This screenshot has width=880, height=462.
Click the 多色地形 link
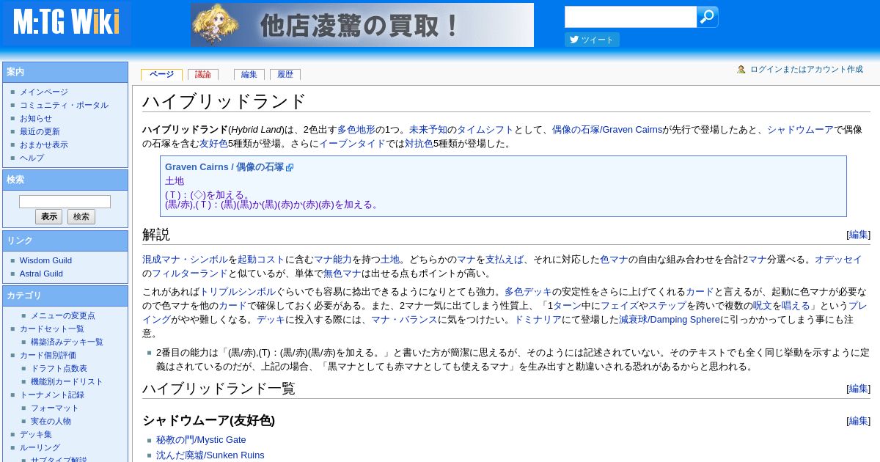tap(356, 130)
